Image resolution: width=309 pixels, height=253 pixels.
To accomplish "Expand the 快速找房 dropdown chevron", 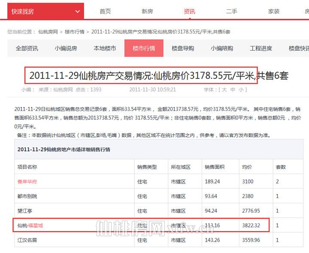I will 77,12.
